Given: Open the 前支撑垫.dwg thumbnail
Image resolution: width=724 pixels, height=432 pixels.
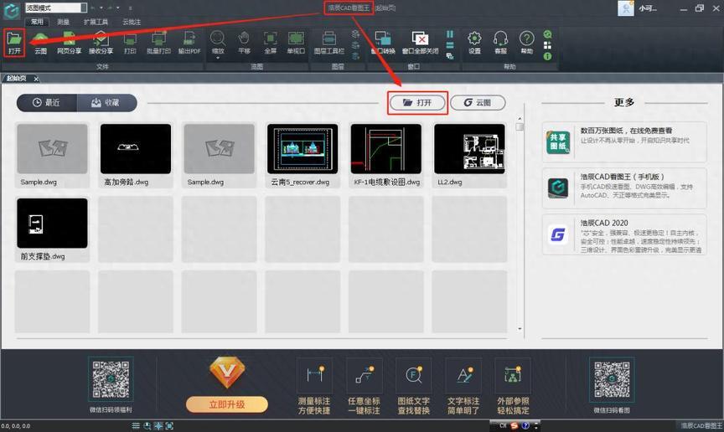Looking at the screenshot, I should (52, 224).
